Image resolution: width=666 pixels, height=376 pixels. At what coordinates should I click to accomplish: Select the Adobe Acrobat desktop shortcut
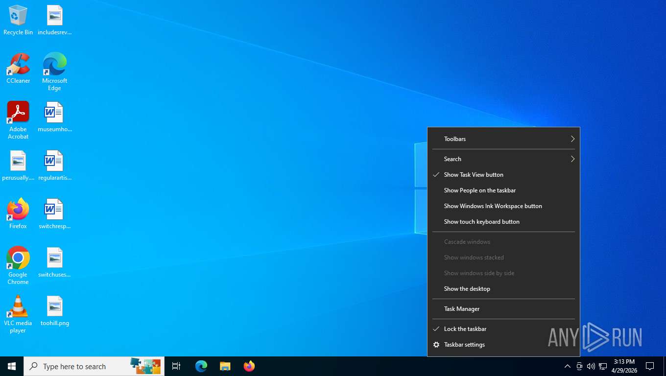[18, 120]
